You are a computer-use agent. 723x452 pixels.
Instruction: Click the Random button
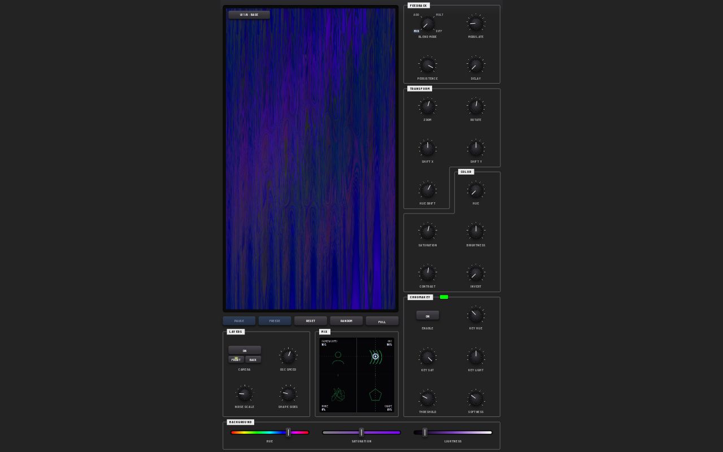[346, 321]
